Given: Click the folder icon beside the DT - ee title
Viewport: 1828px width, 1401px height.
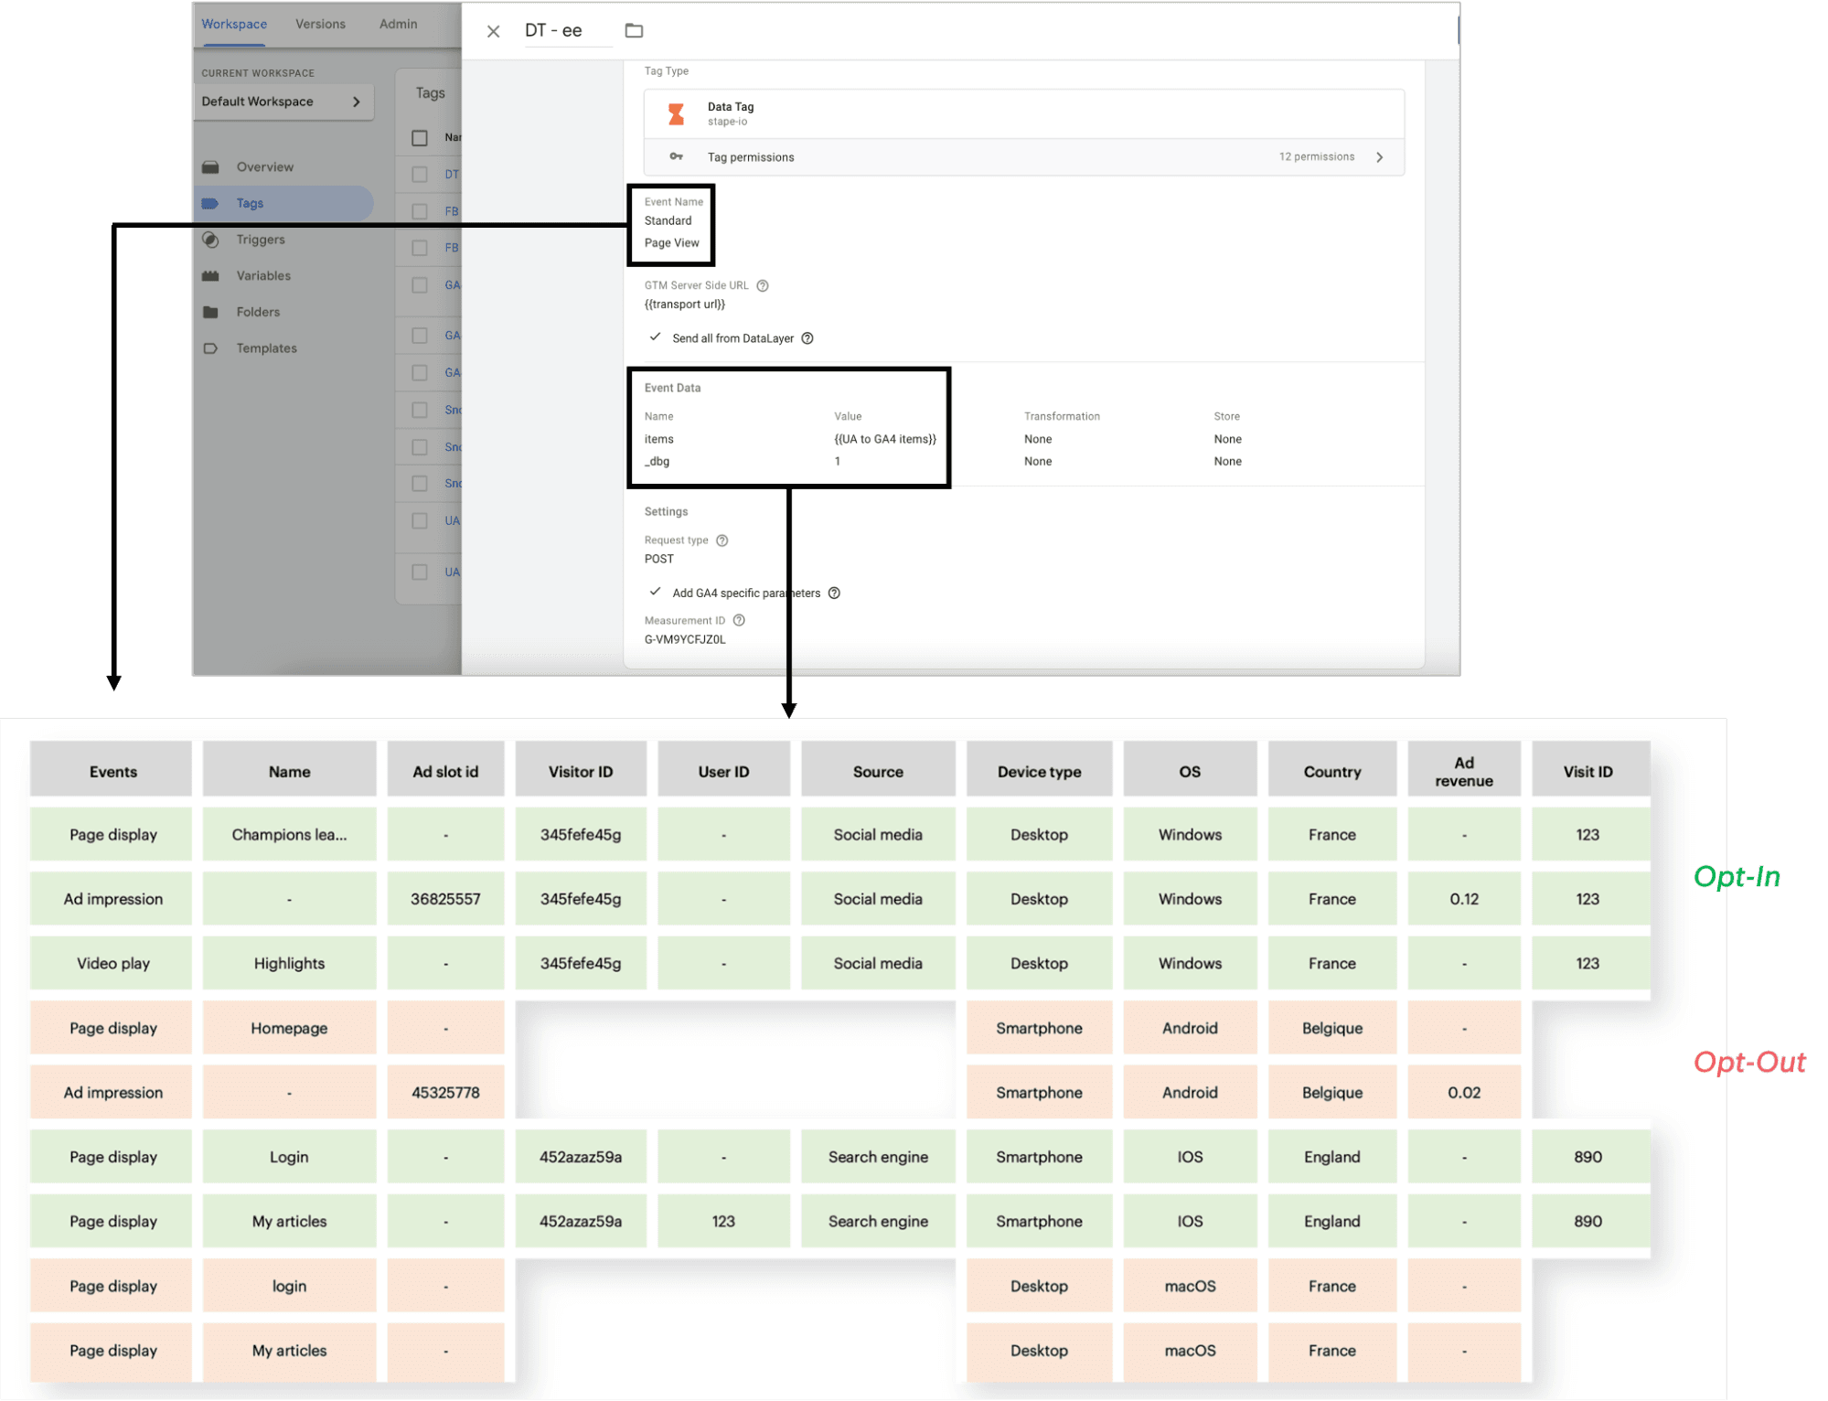Looking at the screenshot, I should click(634, 30).
